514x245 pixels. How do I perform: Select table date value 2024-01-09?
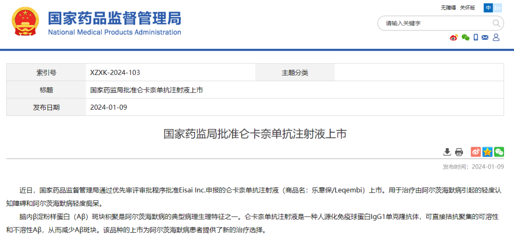coord(109,107)
